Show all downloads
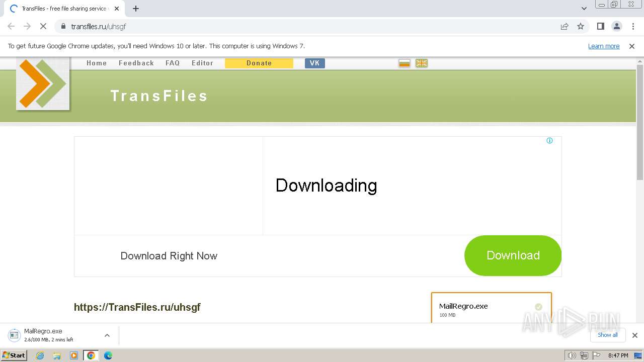The width and height of the screenshot is (644, 362). coord(608,335)
